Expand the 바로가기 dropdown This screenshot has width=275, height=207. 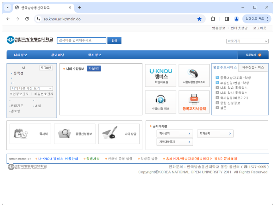(x=247, y=41)
